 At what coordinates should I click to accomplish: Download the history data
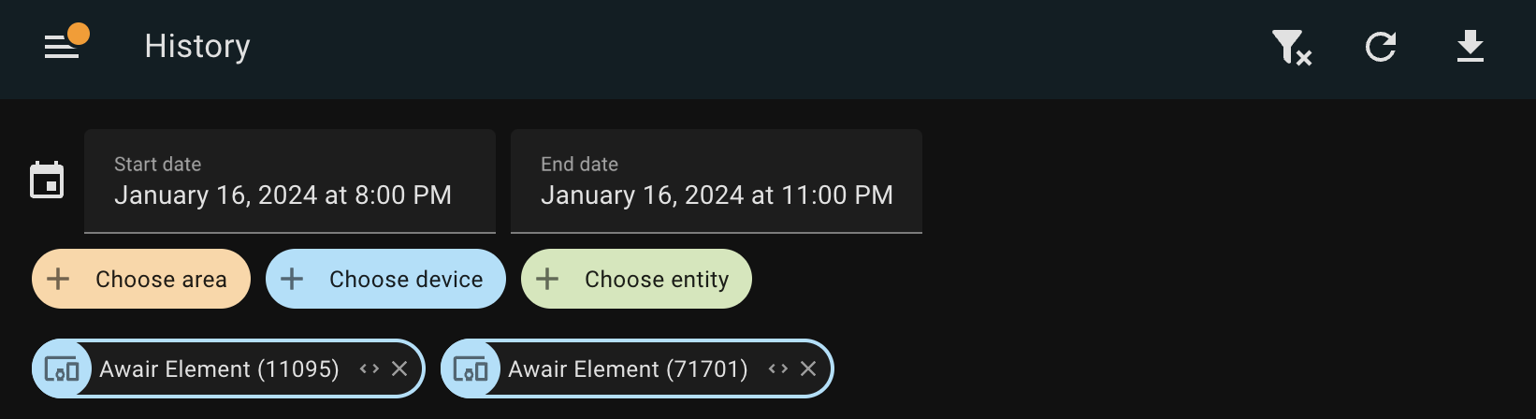[x=1471, y=47]
